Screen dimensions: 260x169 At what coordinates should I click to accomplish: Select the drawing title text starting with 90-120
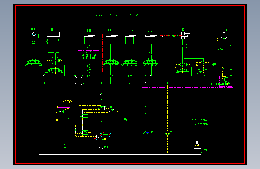(118, 16)
